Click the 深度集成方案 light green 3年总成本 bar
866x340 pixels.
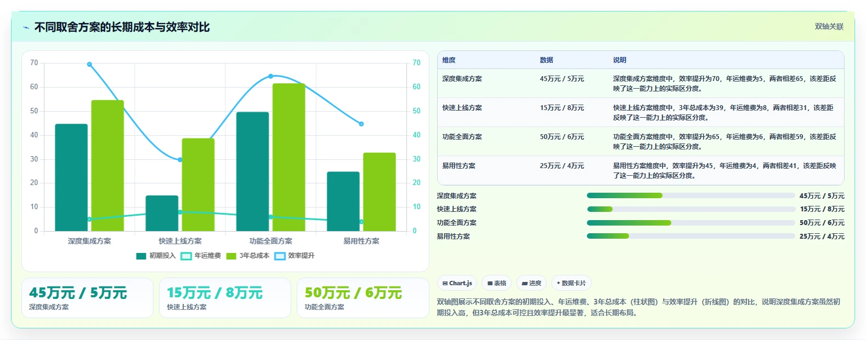point(107,165)
